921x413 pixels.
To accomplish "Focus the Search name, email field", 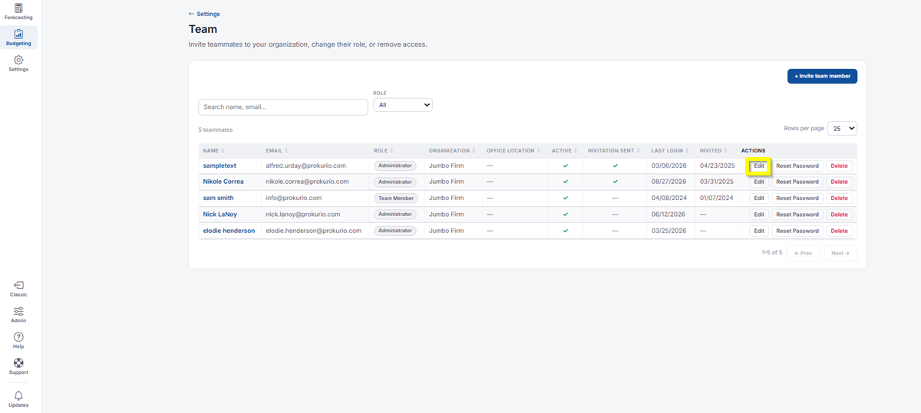I will click(283, 107).
